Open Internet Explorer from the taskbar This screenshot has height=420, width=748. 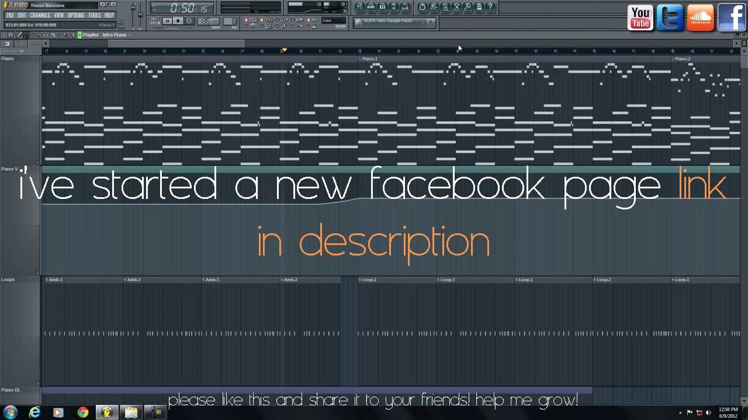(x=35, y=412)
